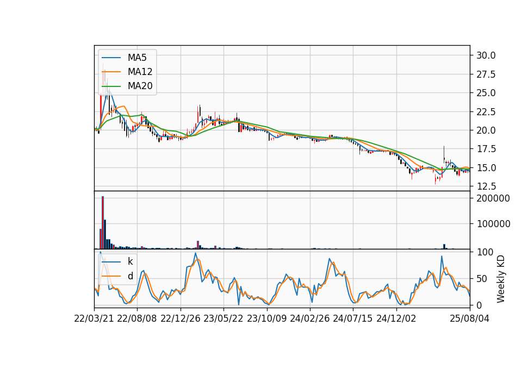Image resolution: width=522 pixels, height=375 pixels.
Task: Click the MA12 legend label
Action: pos(140,72)
